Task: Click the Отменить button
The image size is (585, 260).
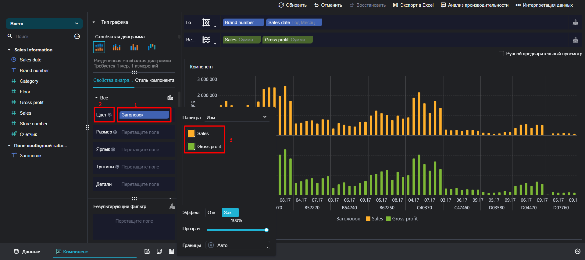Action: point(328,5)
